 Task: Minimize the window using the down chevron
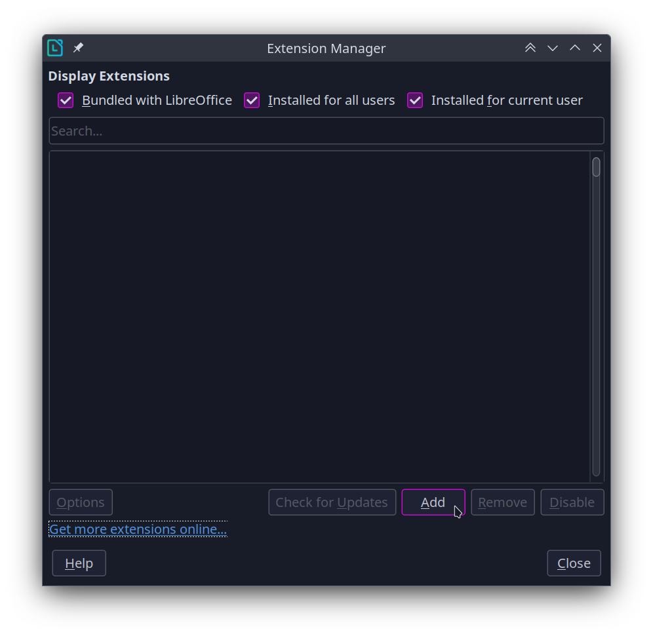553,48
